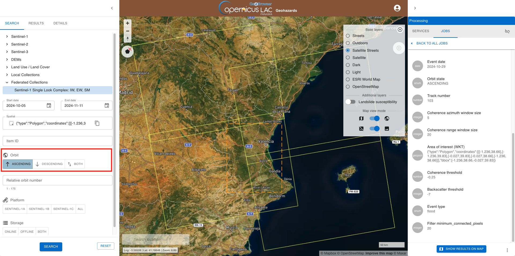Close the Base layers panel

400,29
